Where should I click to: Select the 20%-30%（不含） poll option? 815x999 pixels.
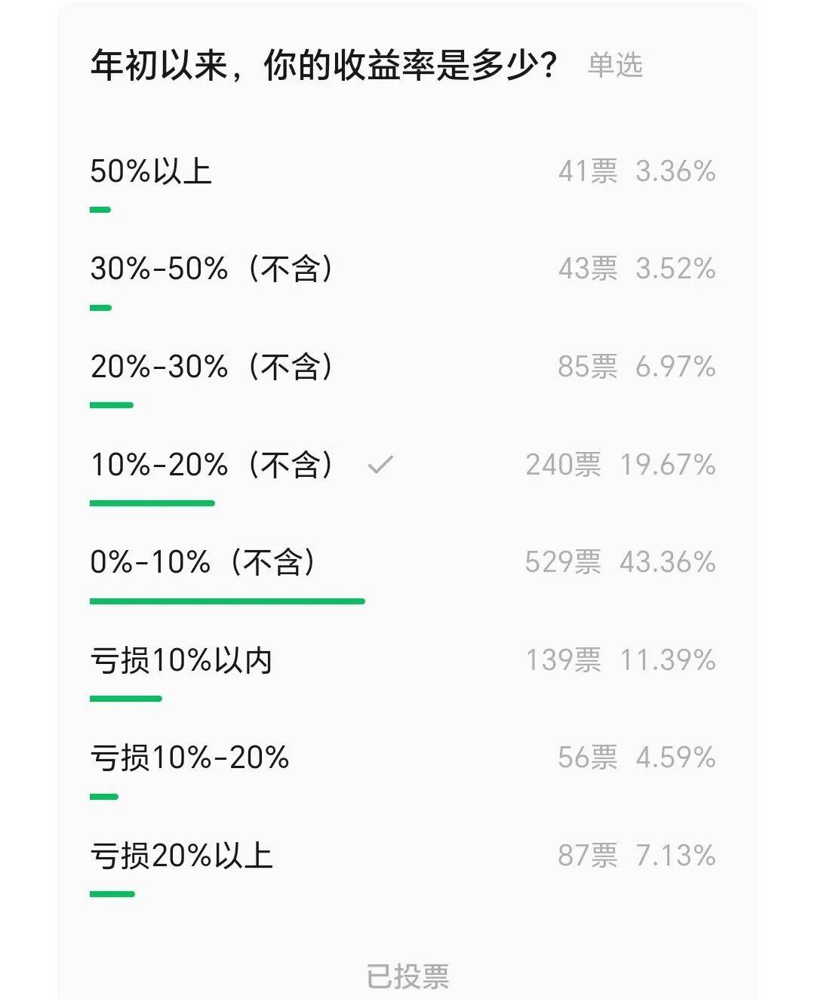pos(211,367)
